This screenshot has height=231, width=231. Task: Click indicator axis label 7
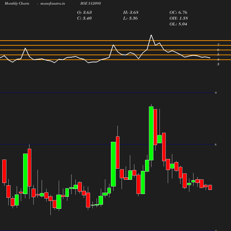point(218,45)
